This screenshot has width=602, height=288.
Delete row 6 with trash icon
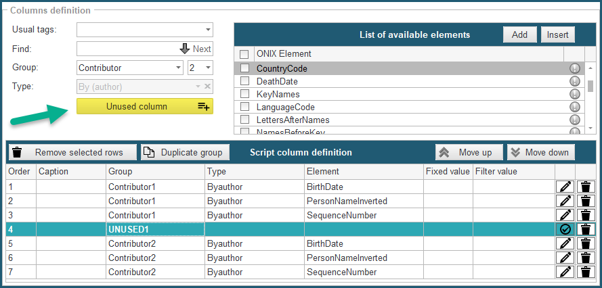click(586, 258)
